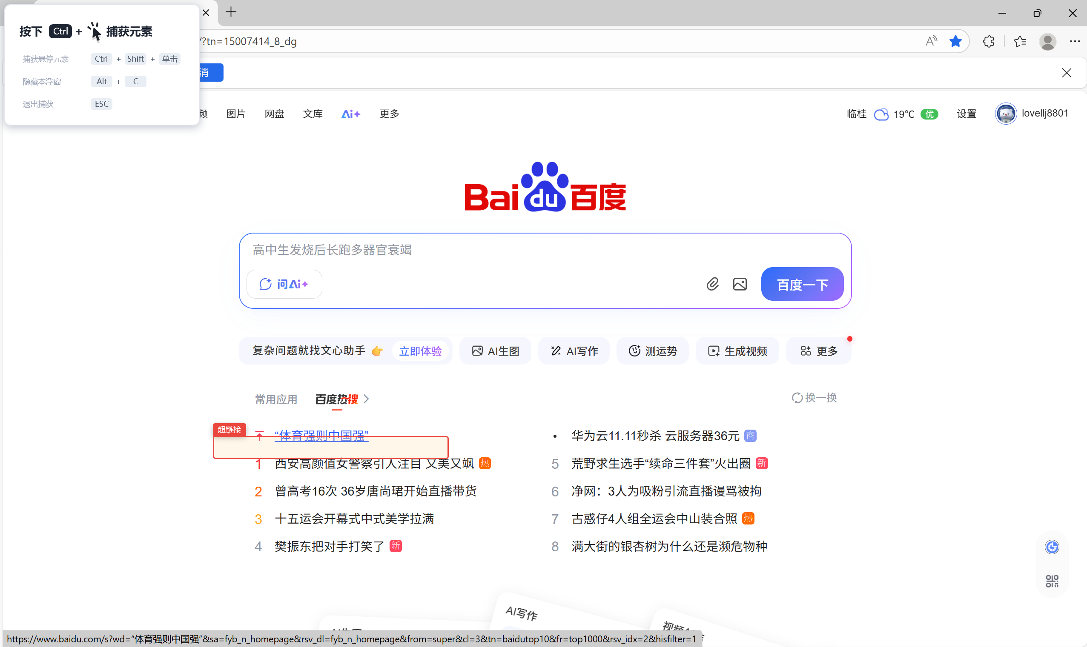Click the Ctrl key badge in capture popup
The image size is (1087, 647).
coord(60,31)
